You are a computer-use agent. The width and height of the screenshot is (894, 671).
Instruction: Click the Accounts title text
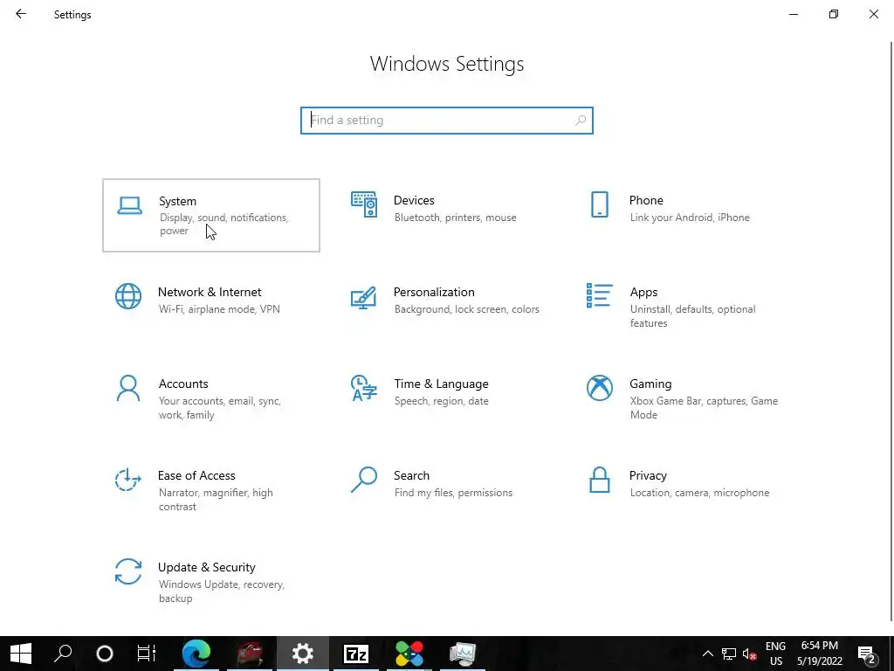[x=183, y=384]
